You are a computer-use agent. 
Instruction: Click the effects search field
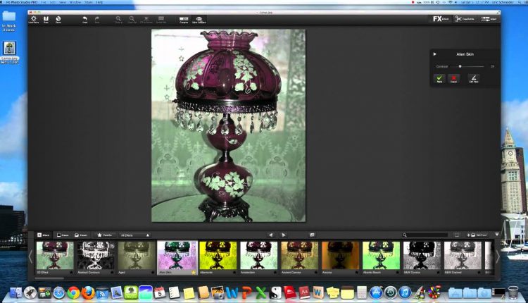425,235
